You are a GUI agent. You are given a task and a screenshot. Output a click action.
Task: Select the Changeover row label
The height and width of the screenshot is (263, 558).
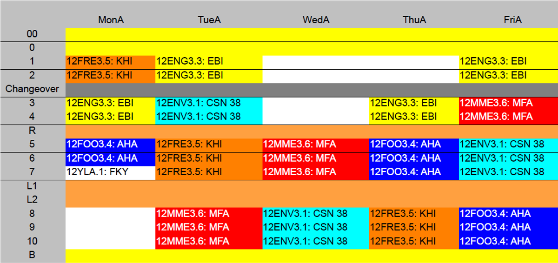click(x=33, y=89)
